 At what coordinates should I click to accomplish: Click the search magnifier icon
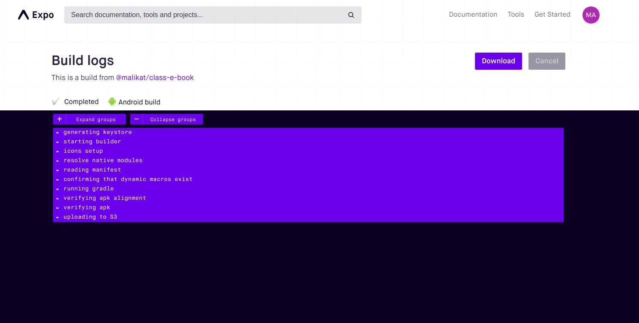tap(351, 15)
